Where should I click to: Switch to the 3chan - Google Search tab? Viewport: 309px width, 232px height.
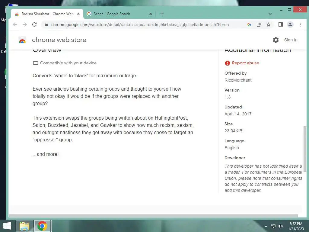(x=119, y=14)
